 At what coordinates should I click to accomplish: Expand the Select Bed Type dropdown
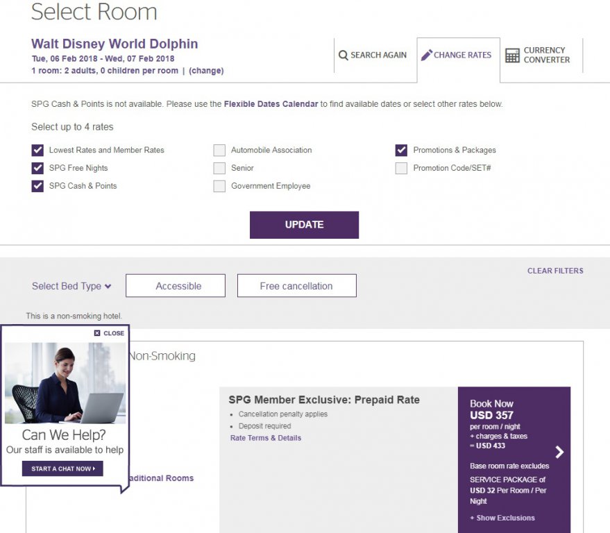[71, 286]
